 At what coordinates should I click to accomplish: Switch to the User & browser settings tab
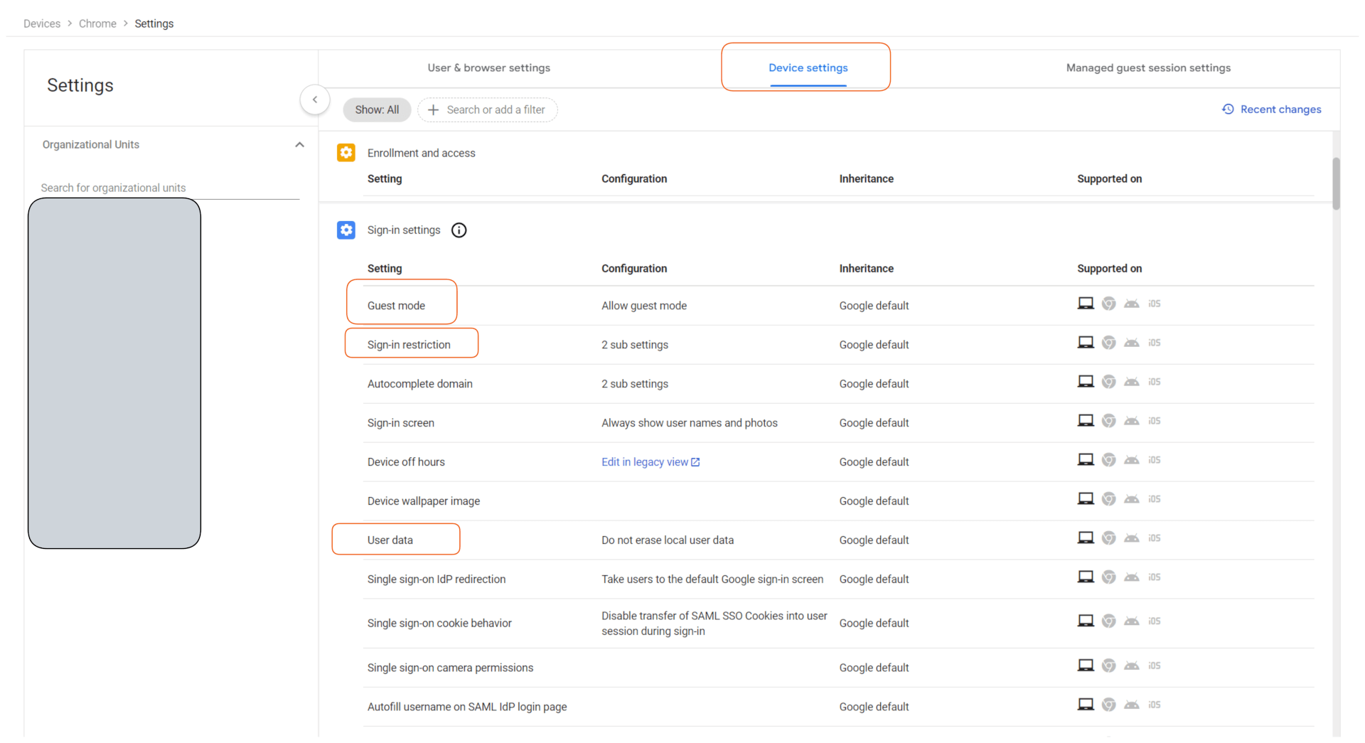pyautogui.click(x=488, y=68)
